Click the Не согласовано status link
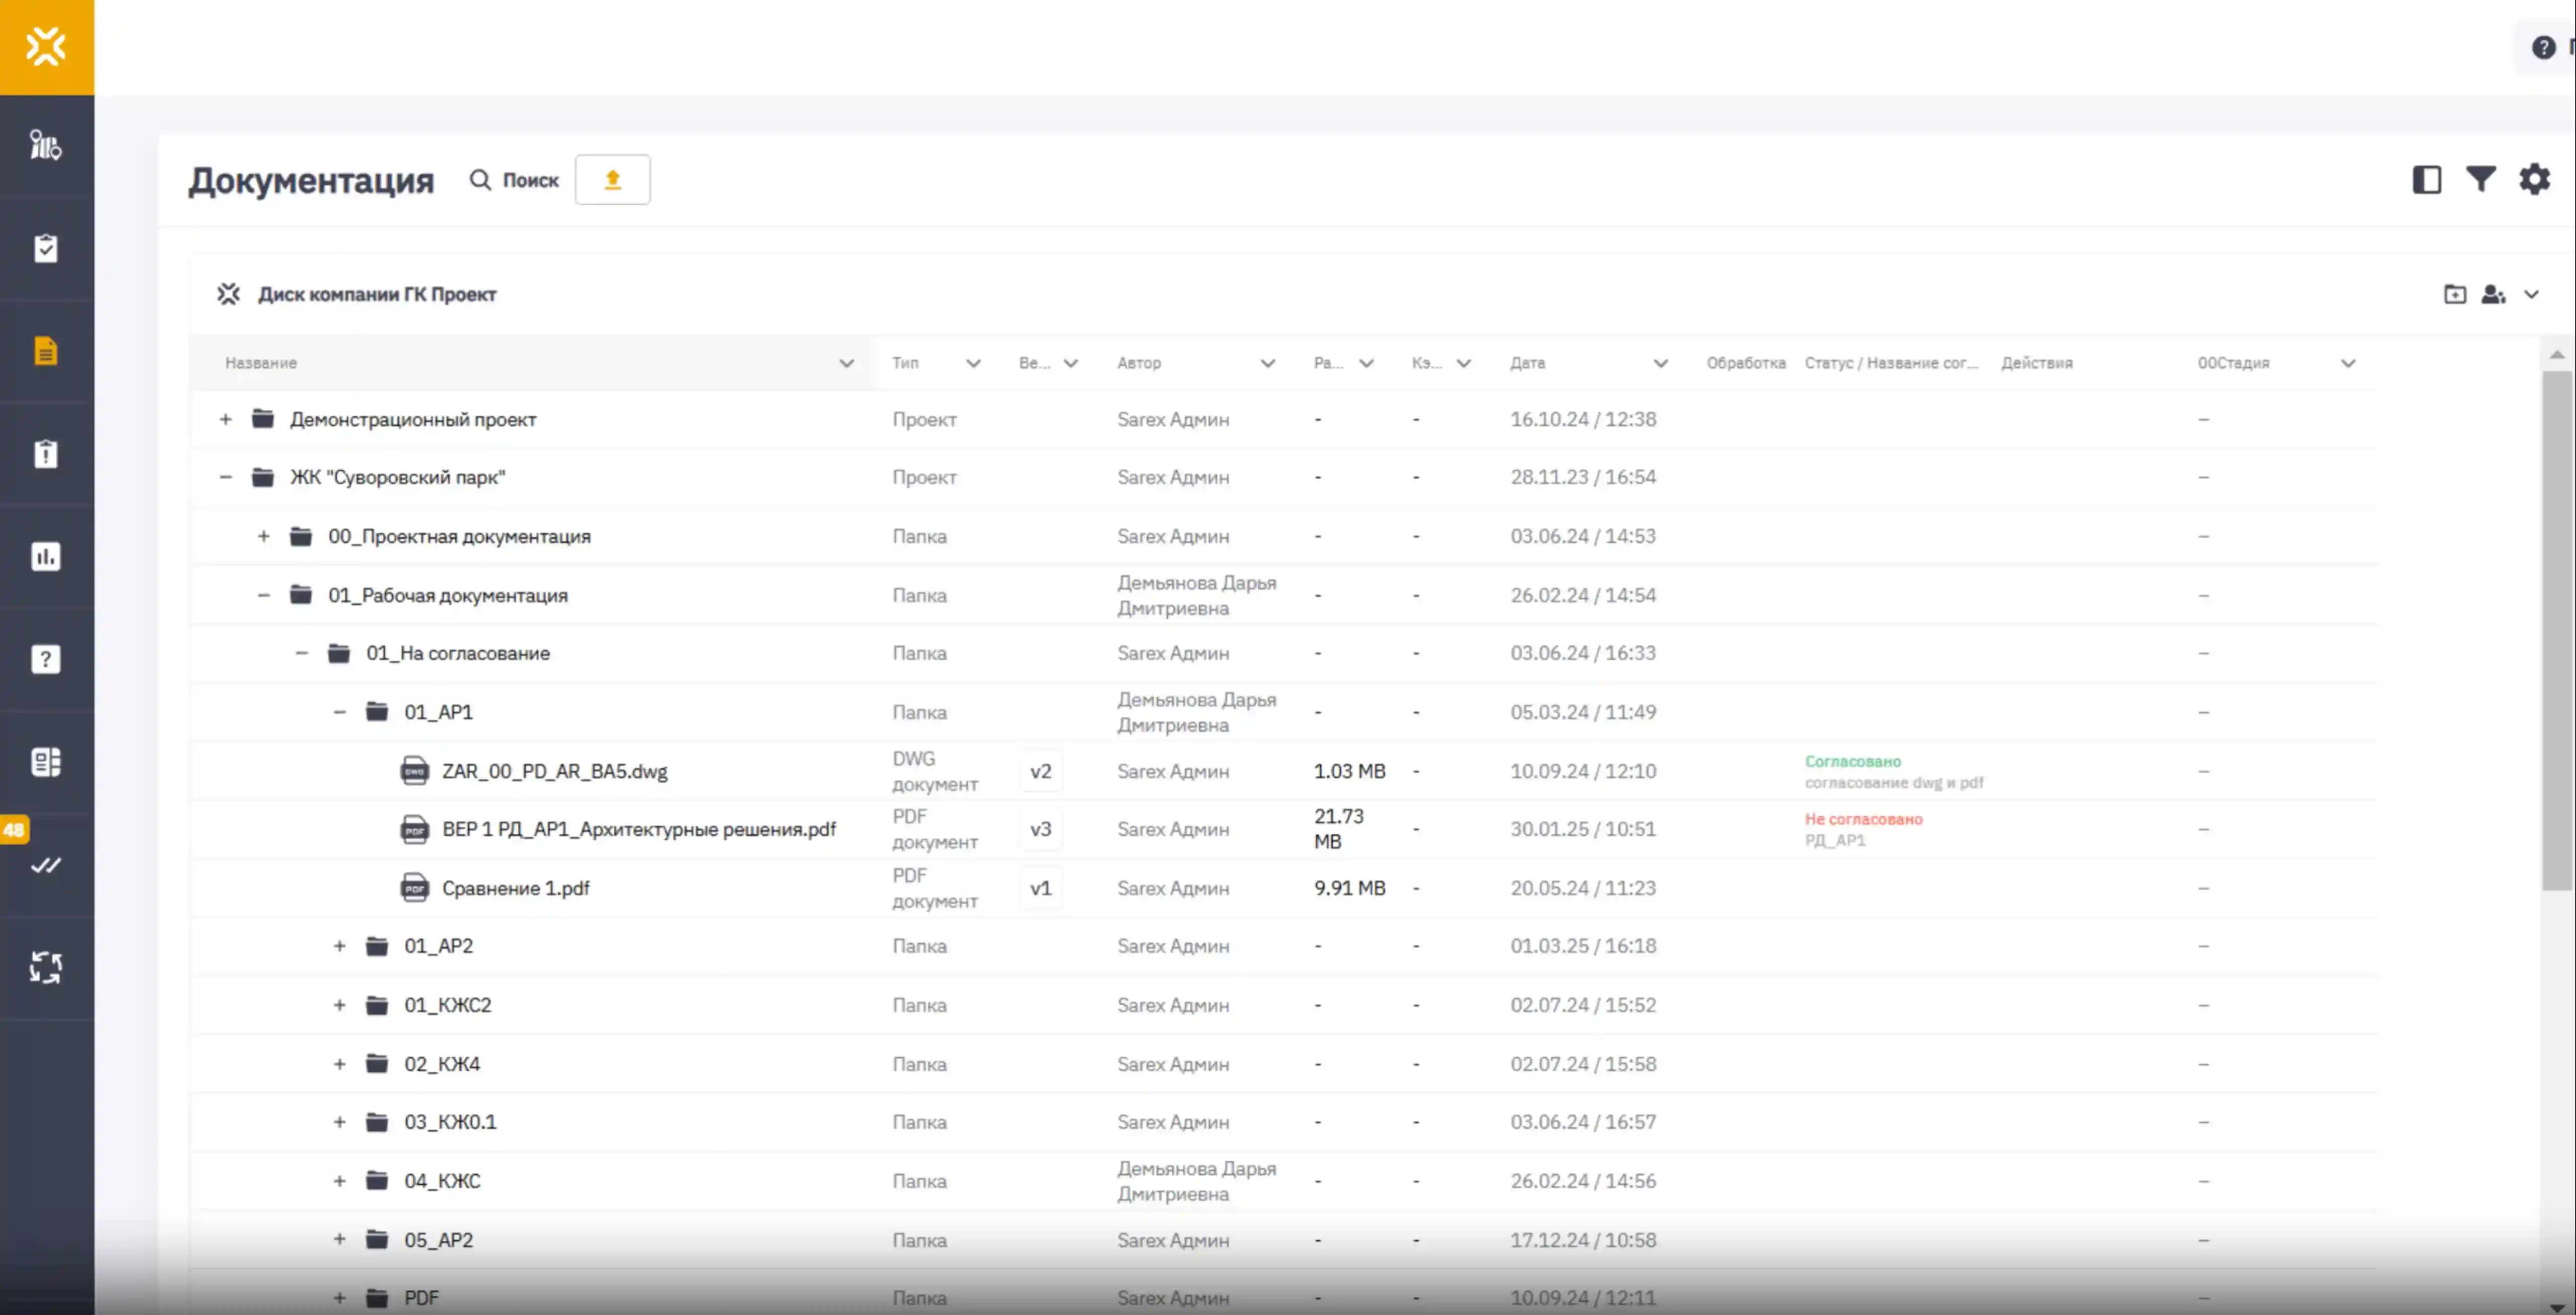 (1863, 819)
